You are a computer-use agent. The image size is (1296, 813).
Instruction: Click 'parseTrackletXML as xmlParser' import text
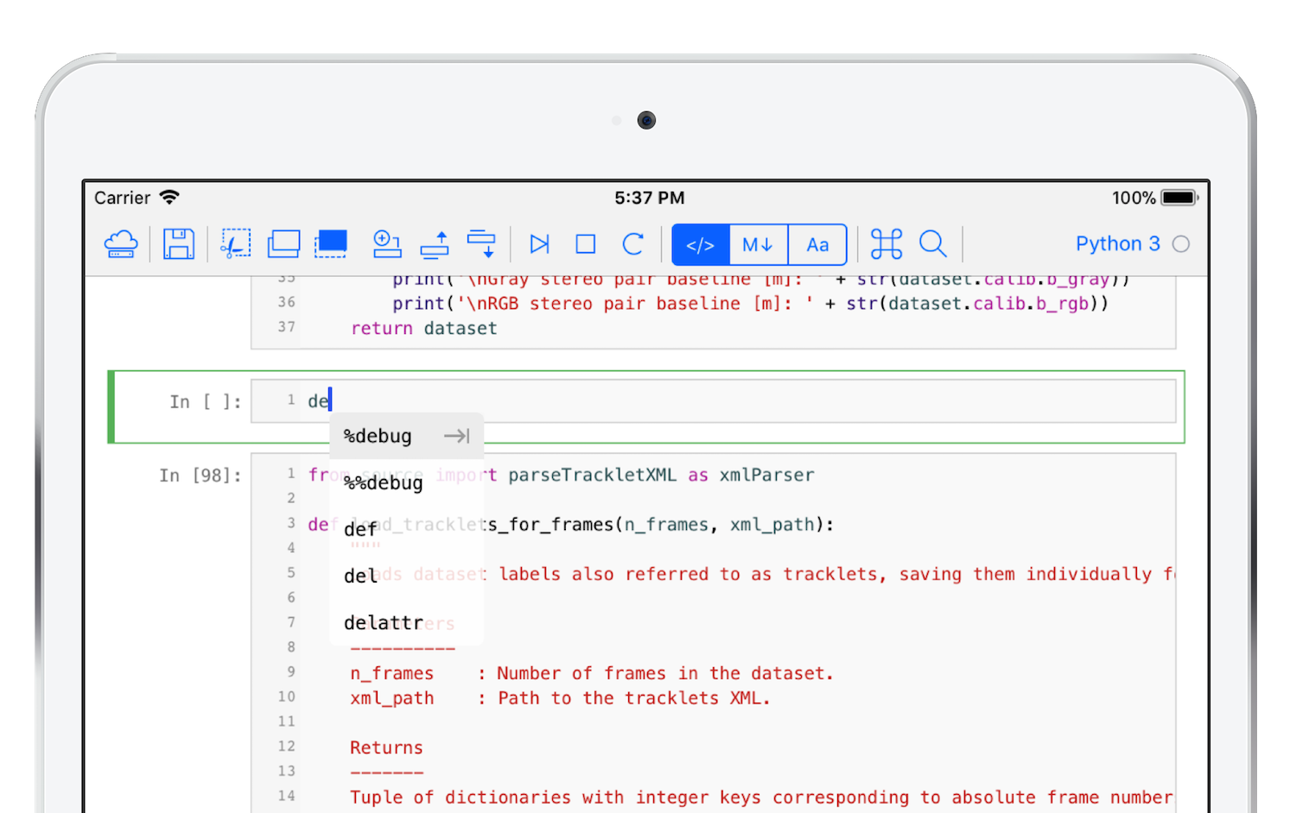[x=661, y=476]
